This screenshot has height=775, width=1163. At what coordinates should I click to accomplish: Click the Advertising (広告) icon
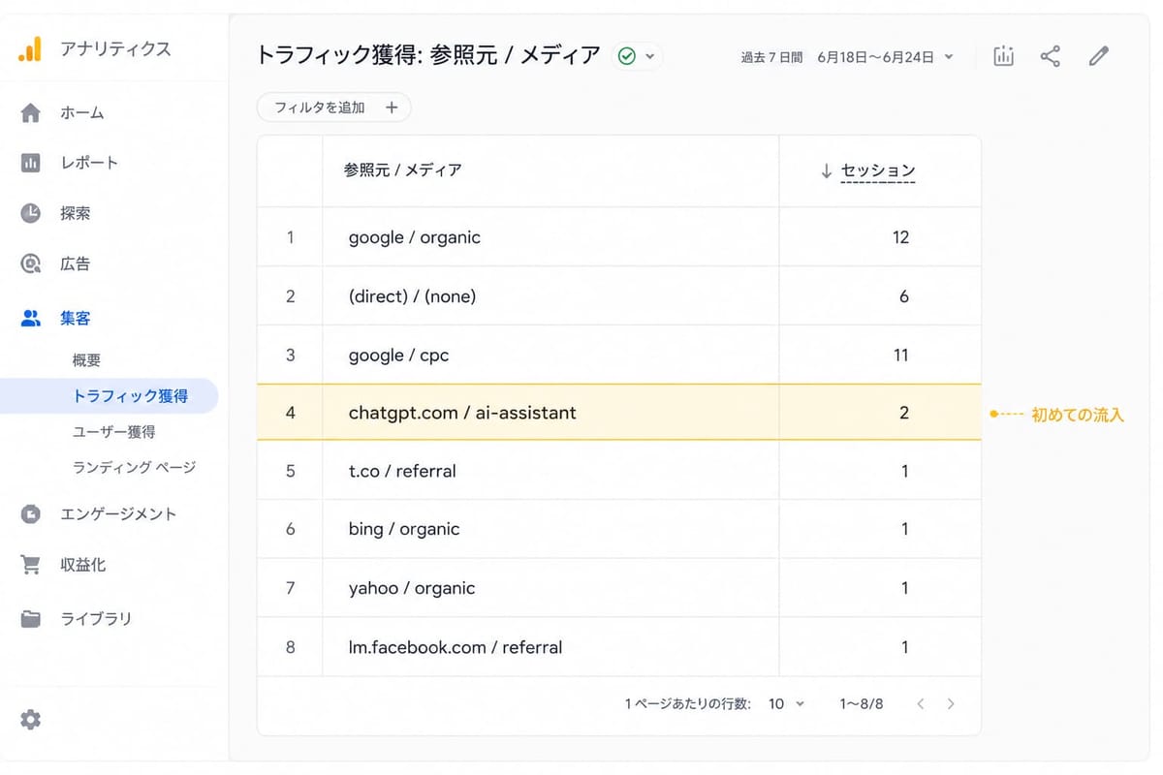31,263
